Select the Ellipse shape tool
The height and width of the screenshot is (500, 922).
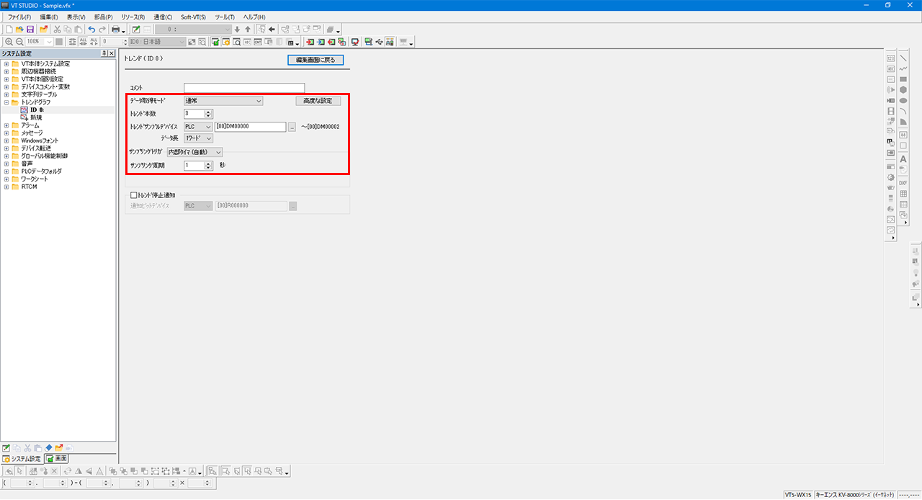coord(903,101)
